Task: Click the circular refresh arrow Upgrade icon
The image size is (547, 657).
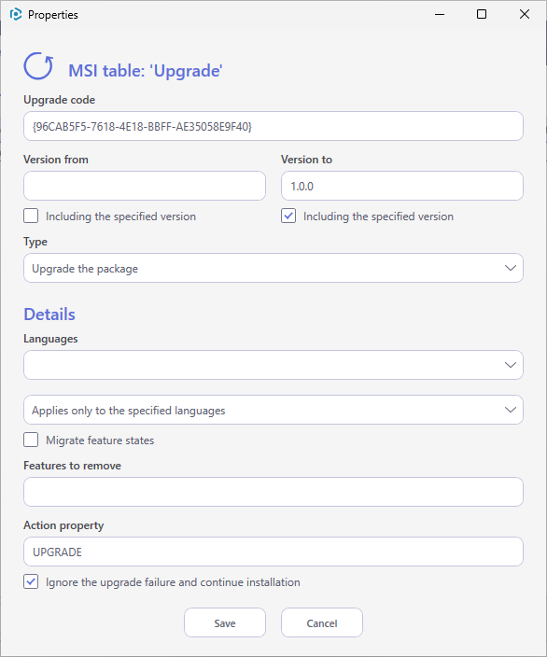Action: pos(38,66)
